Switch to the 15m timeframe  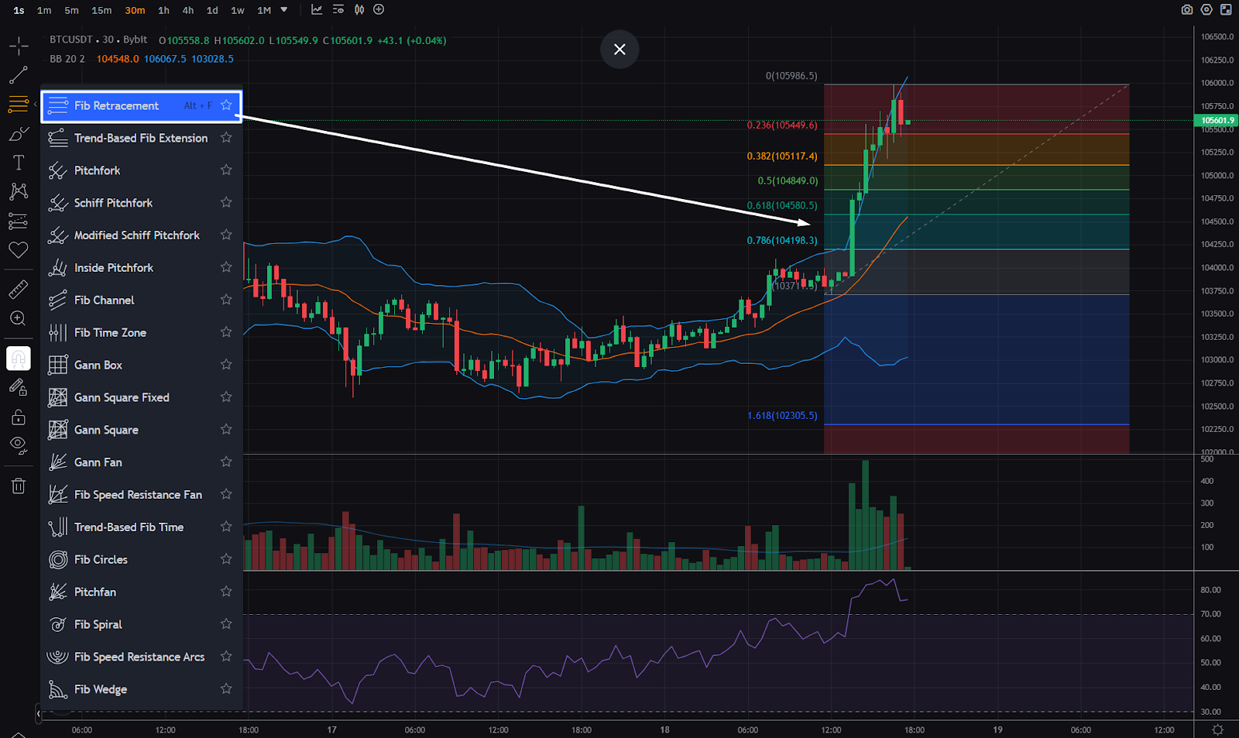point(101,10)
